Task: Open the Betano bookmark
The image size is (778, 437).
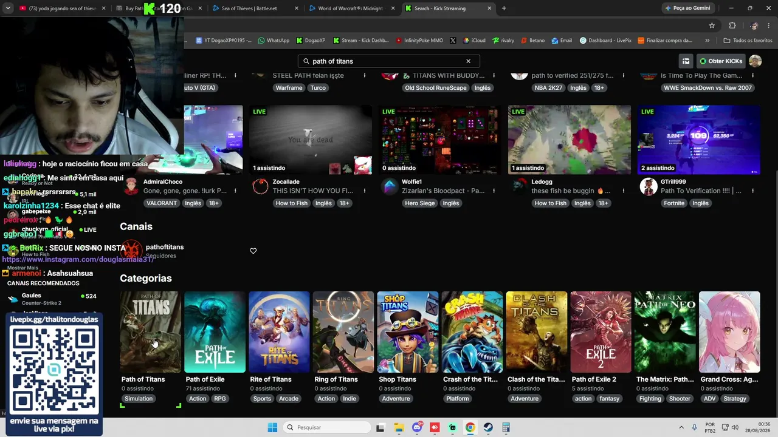Action: (x=532, y=41)
